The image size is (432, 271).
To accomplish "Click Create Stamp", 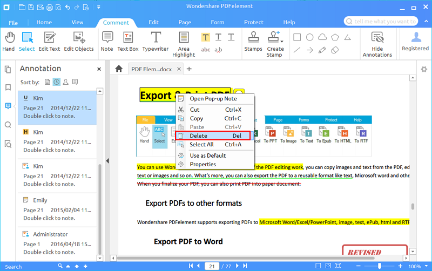I will [x=275, y=44].
